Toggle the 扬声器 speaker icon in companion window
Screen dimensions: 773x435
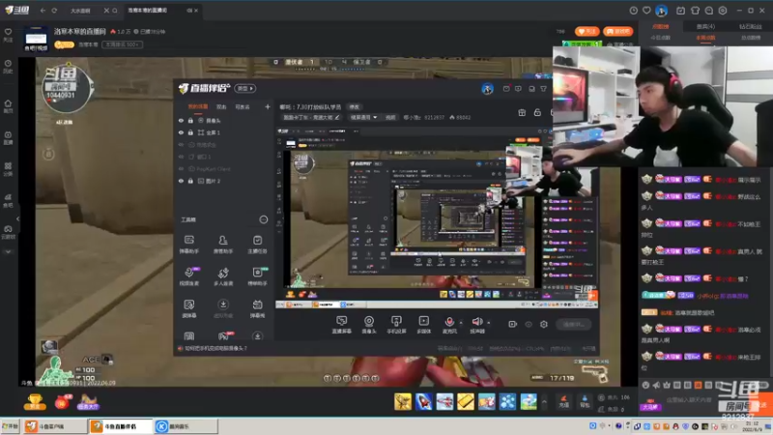tap(476, 322)
